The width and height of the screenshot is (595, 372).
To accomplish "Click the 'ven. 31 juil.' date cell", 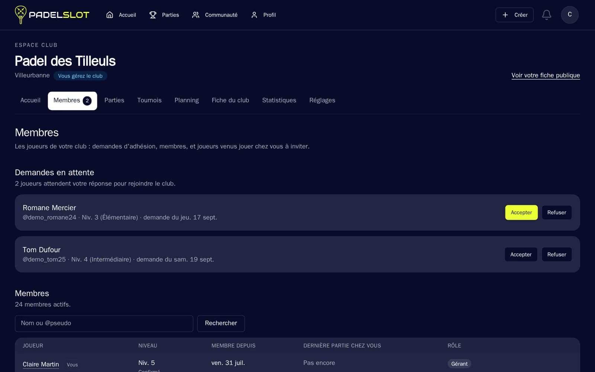I will (x=228, y=363).
